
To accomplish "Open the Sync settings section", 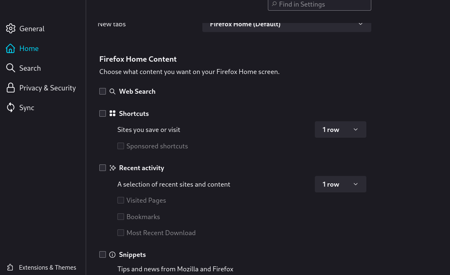I will click(x=27, y=108).
